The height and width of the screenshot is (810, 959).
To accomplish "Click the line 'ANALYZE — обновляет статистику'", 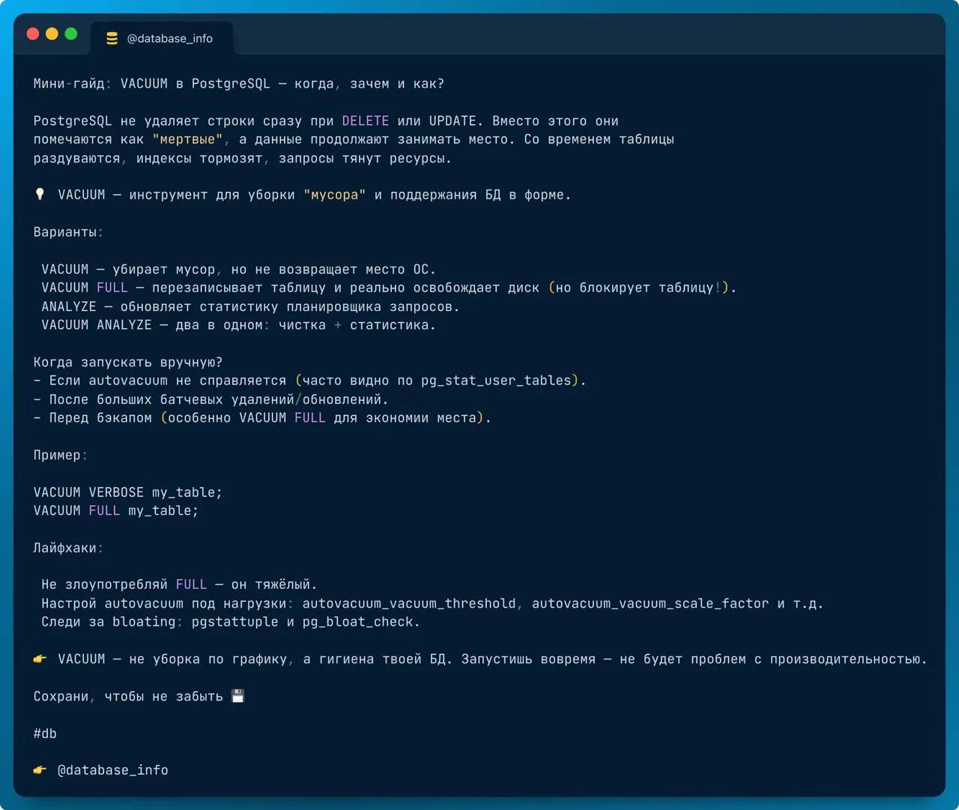I will [250, 306].
